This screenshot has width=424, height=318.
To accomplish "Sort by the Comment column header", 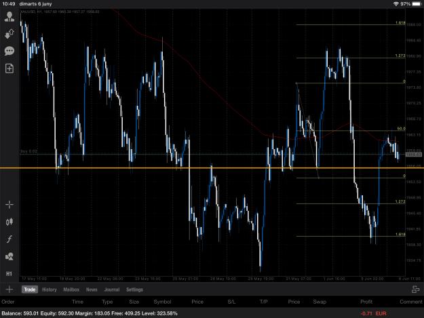I will click(x=411, y=302).
